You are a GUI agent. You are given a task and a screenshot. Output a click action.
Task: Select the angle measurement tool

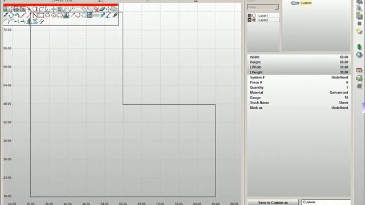click(x=108, y=15)
